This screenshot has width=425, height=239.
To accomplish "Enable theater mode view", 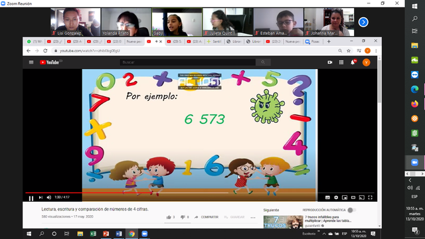I will click(353, 198).
